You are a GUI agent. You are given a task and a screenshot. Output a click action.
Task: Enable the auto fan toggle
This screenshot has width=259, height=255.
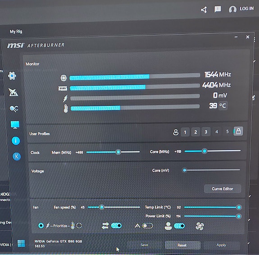point(147,226)
